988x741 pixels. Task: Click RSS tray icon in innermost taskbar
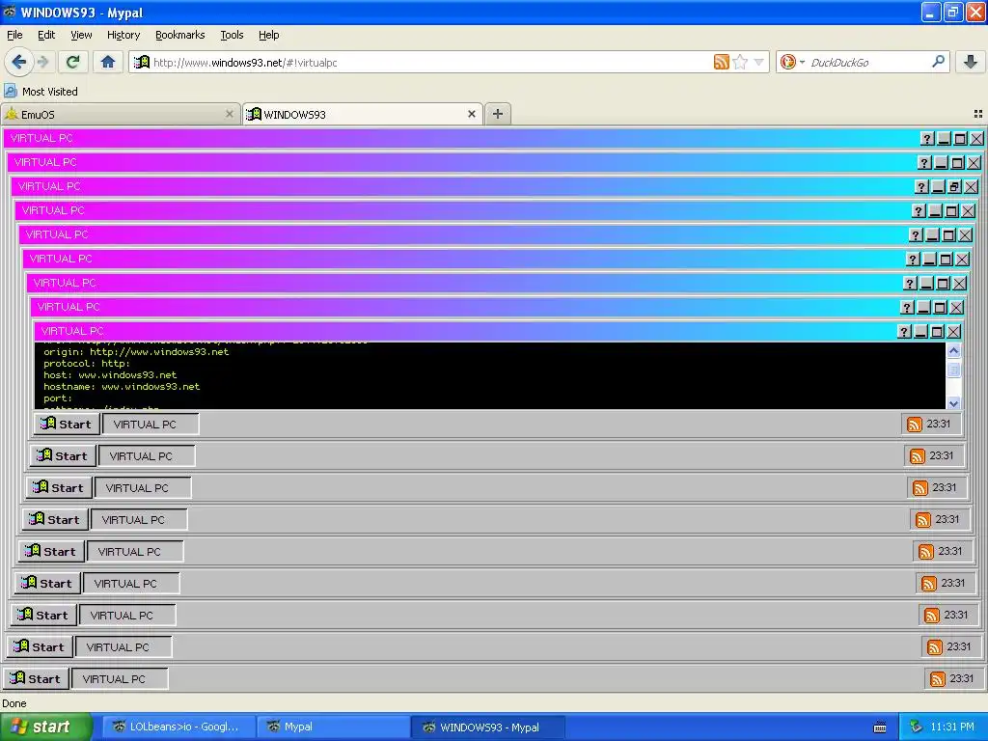click(x=915, y=425)
